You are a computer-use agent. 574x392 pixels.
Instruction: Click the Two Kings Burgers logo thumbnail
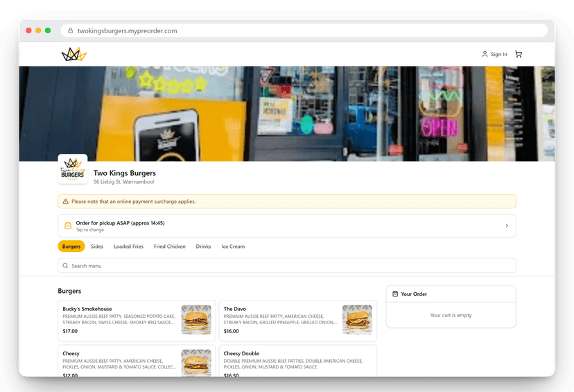(x=73, y=169)
